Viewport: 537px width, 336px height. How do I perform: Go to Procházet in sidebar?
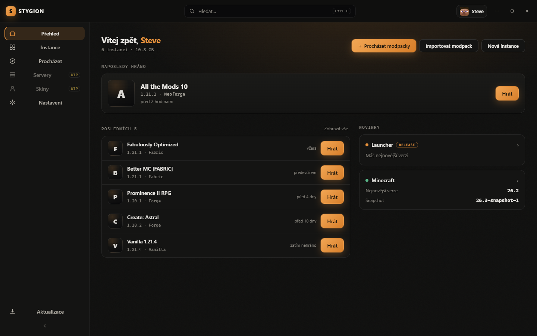[x=45, y=61]
